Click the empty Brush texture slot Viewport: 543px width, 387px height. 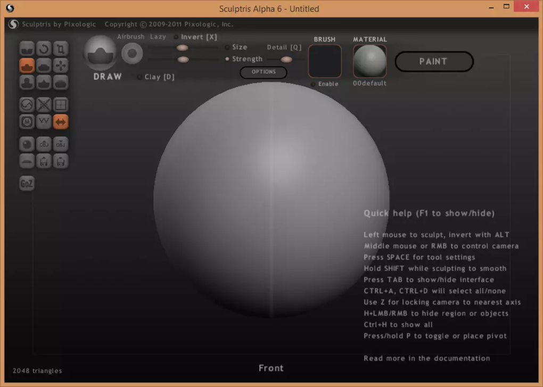point(325,61)
